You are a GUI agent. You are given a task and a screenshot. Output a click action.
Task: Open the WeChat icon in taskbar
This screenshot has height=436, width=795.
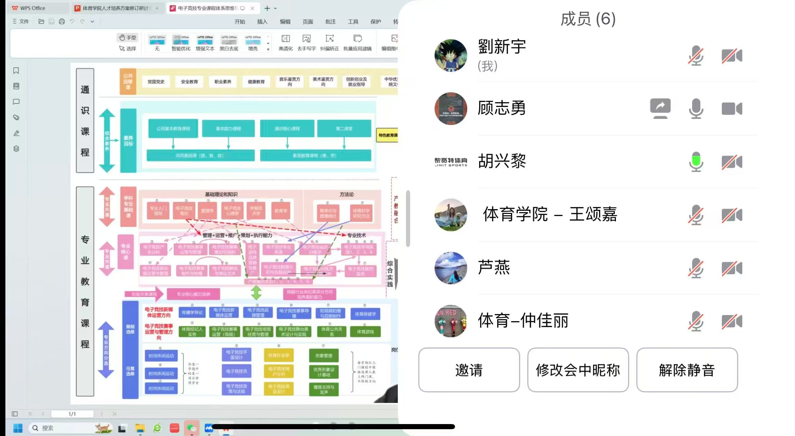point(191,428)
